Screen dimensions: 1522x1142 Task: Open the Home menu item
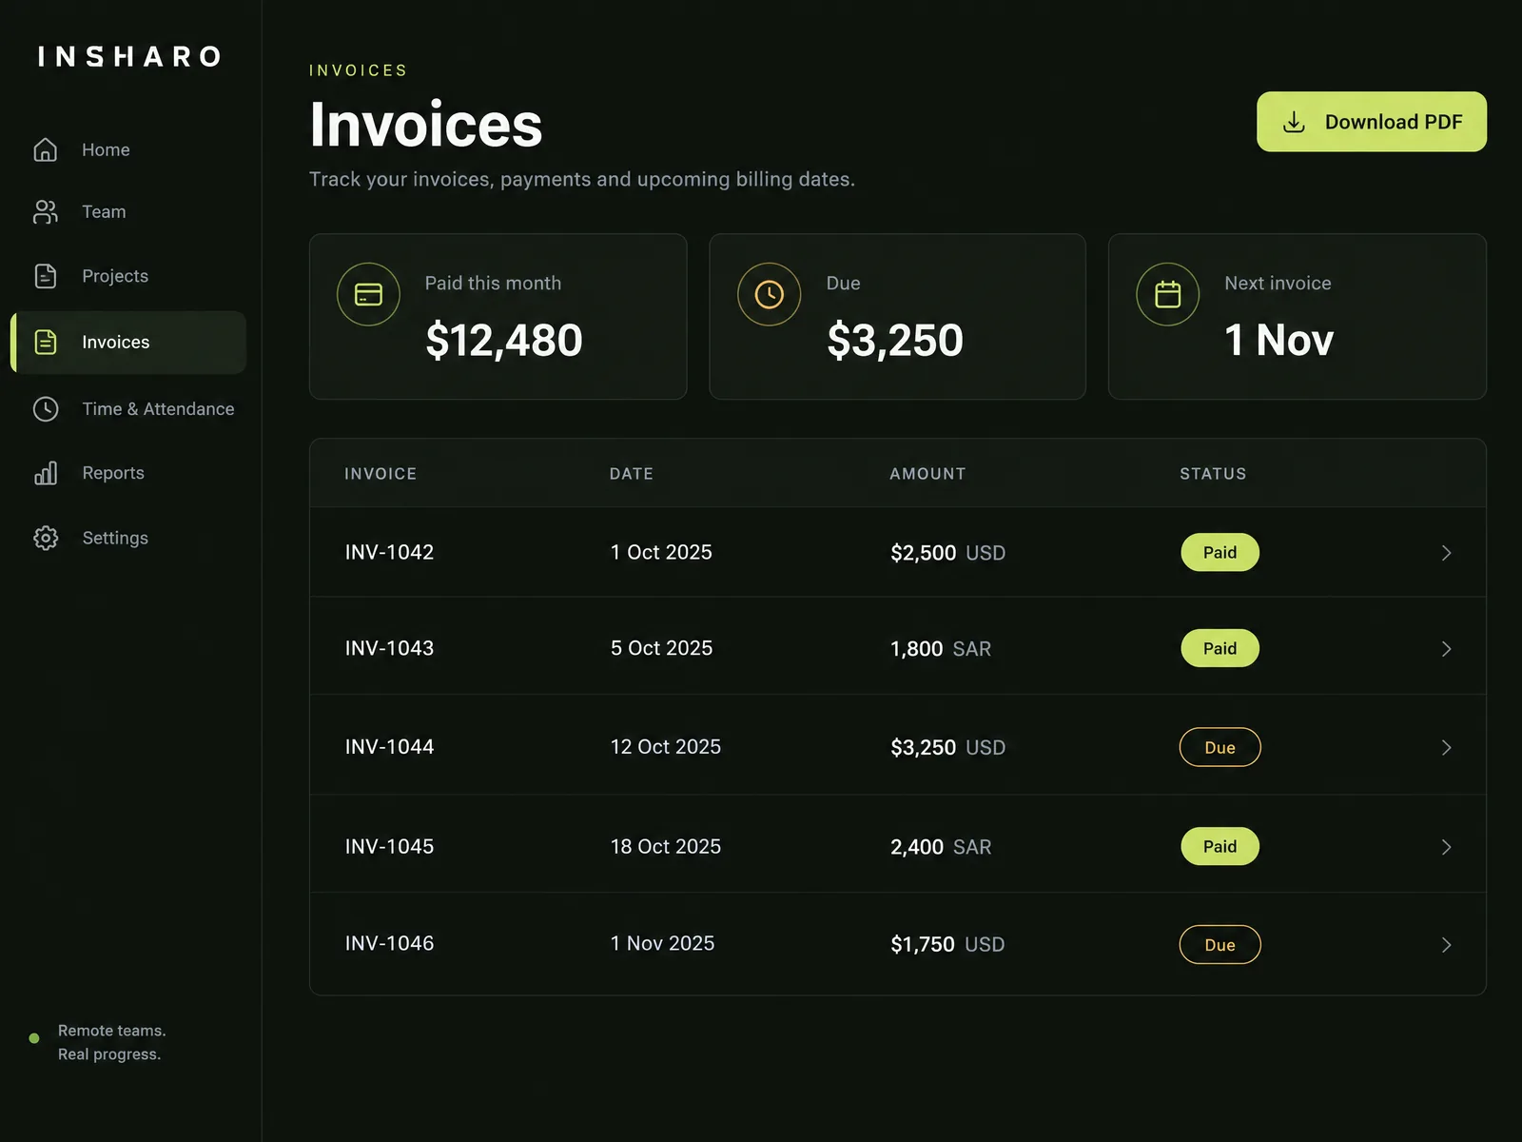tap(106, 149)
